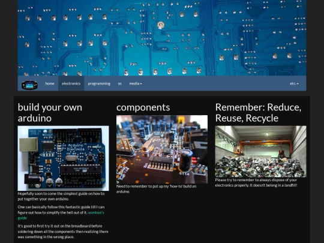Click the e-waste recycling pile photo
The height and width of the screenshot is (243, 324).
coord(260,151)
